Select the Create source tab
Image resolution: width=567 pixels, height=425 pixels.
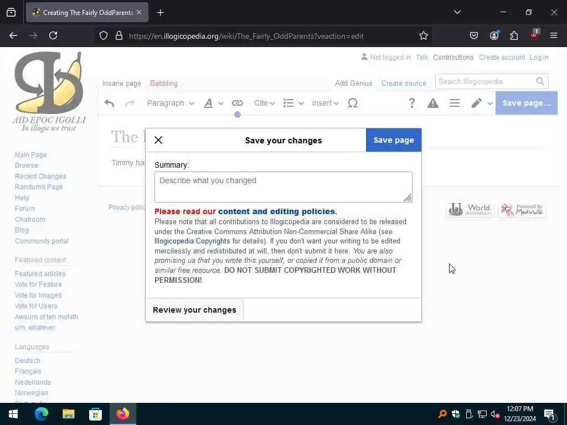404,84
